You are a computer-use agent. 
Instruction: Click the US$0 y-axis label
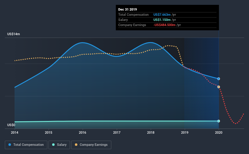tap(11, 125)
